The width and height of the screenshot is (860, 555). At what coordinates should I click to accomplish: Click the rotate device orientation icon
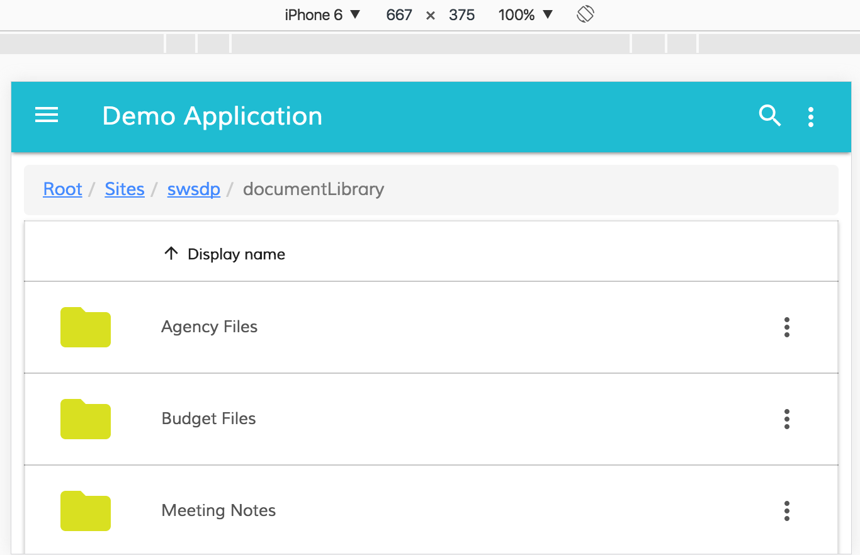584,14
